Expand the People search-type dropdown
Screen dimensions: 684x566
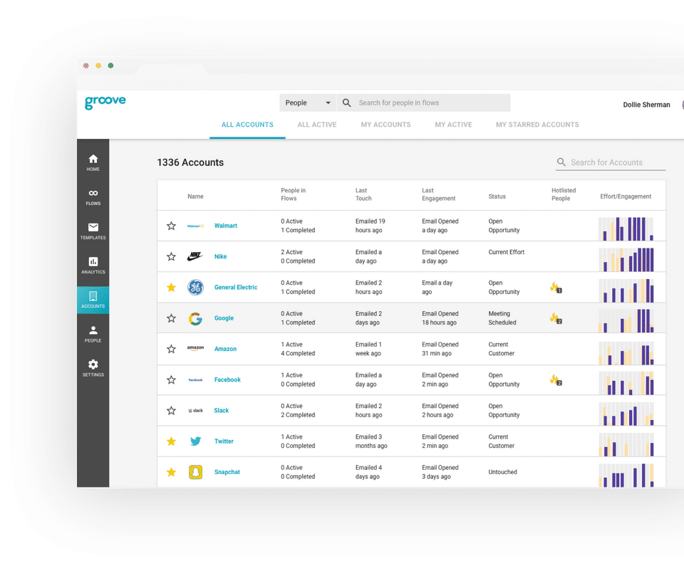click(308, 103)
